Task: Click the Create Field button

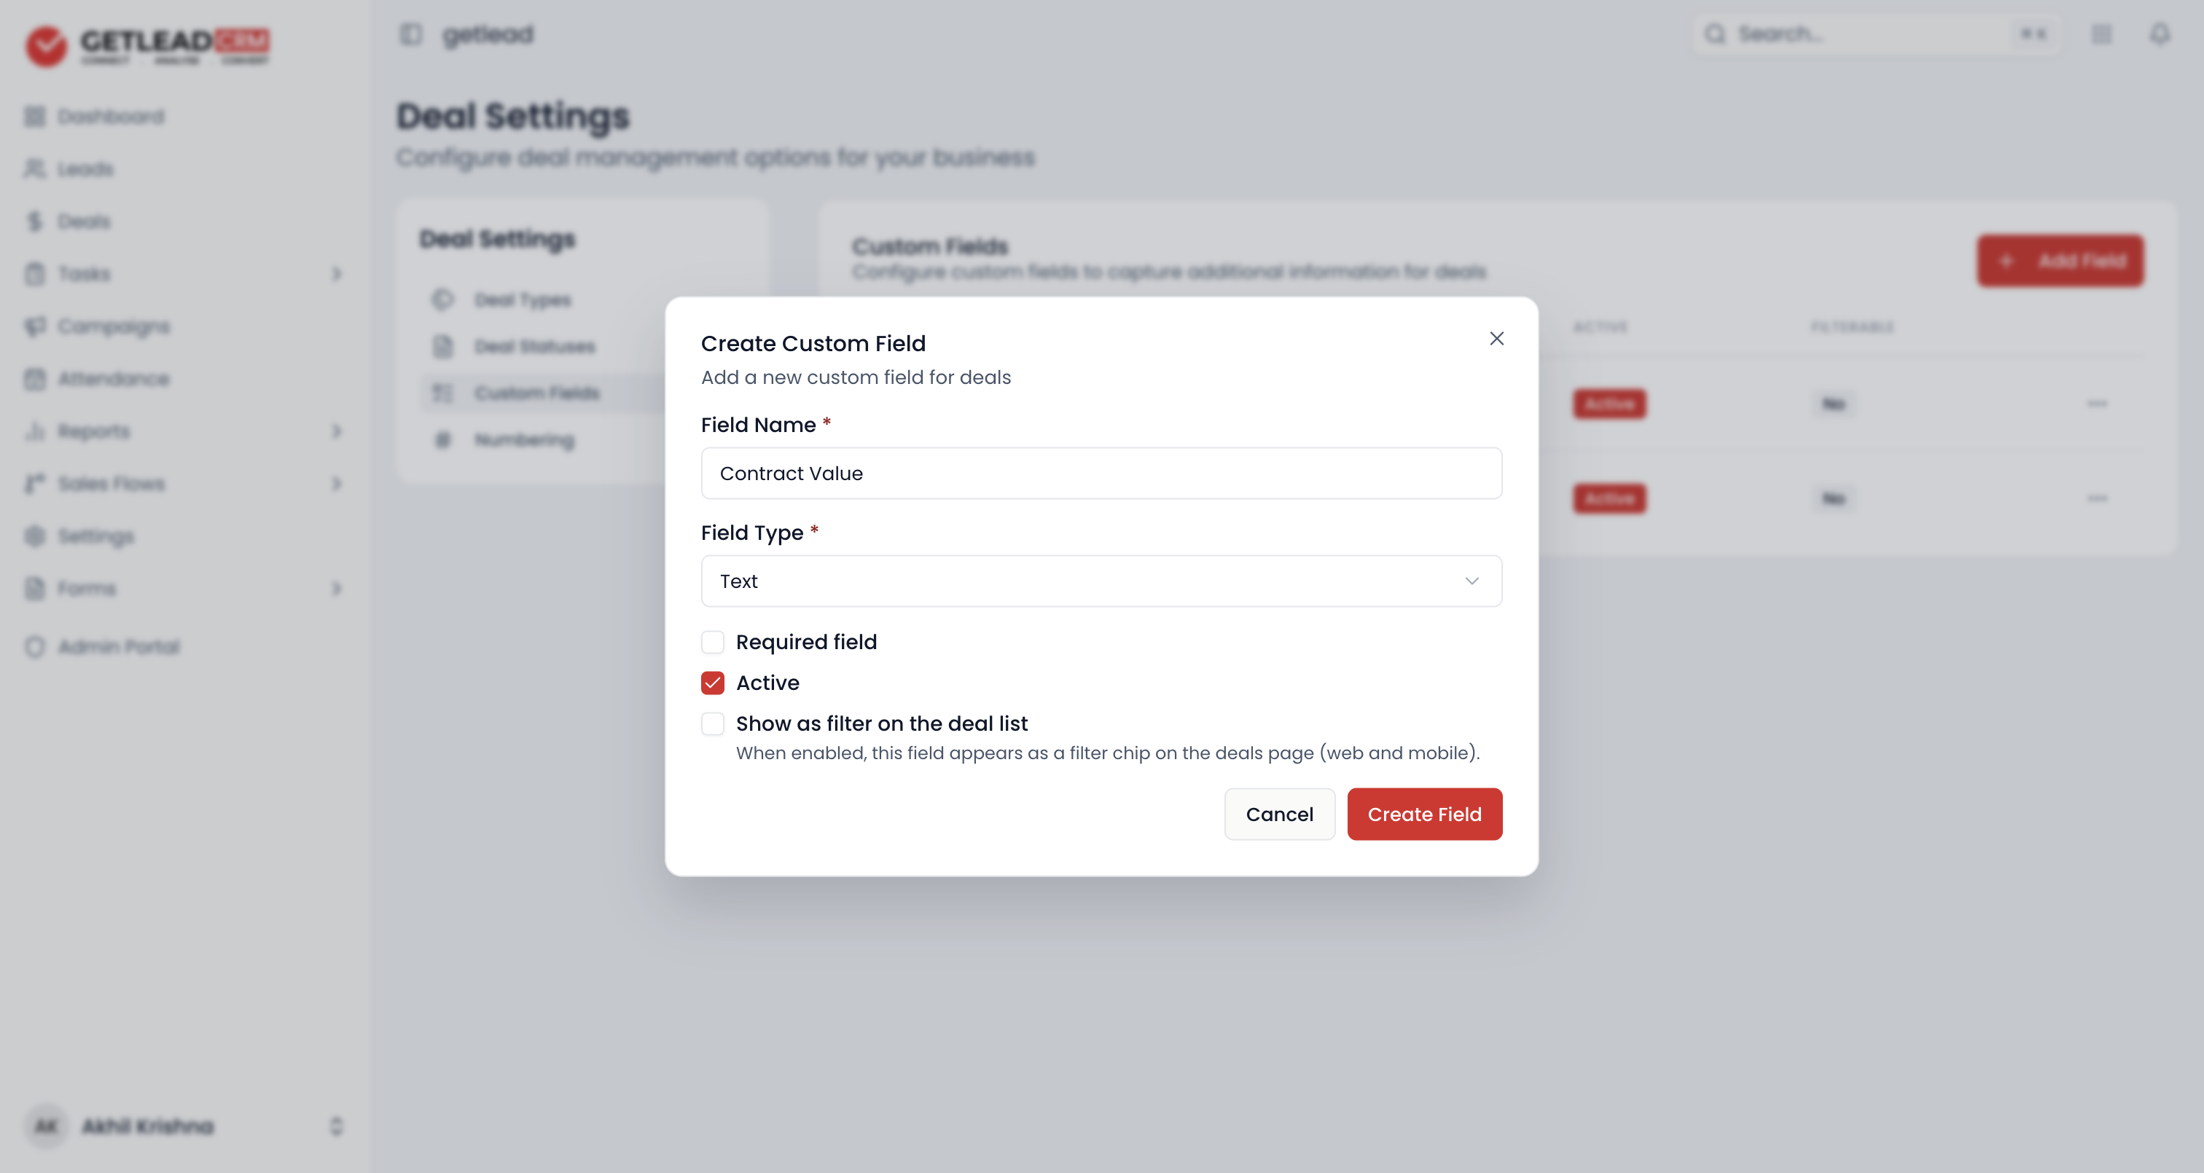Action: (x=1425, y=815)
